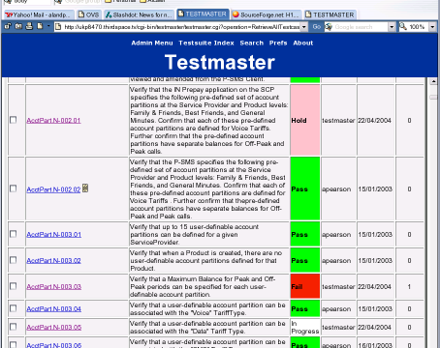Click date 15/01/2003 in AcctPartN-003.02 row
The height and width of the screenshot is (348, 440).
click(375, 260)
